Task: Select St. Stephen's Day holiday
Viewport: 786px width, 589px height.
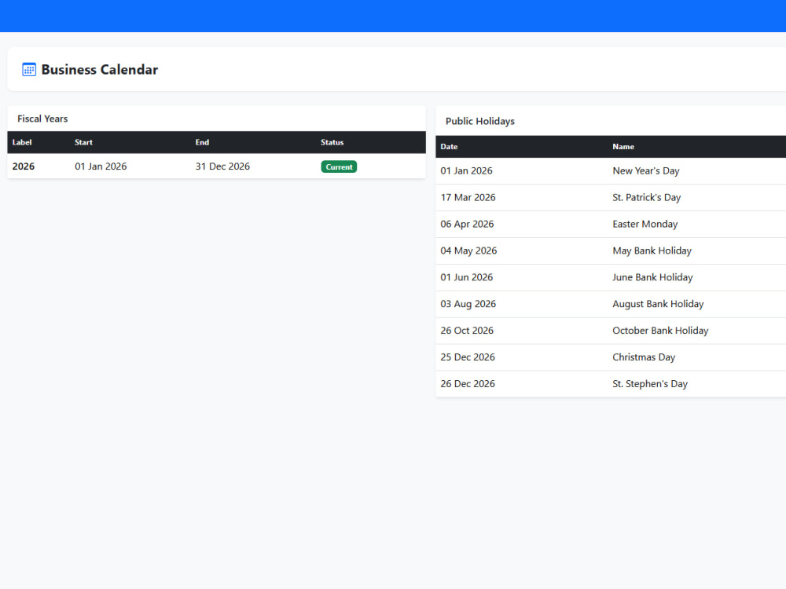Action: [650, 383]
